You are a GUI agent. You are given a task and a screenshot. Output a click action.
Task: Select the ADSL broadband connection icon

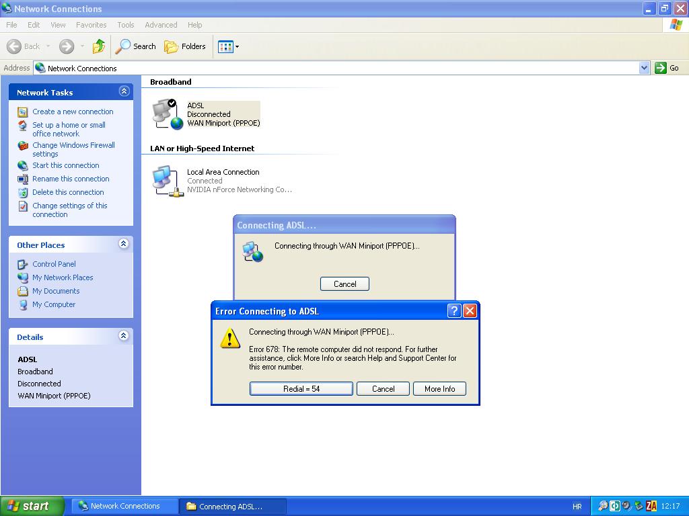coord(168,114)
